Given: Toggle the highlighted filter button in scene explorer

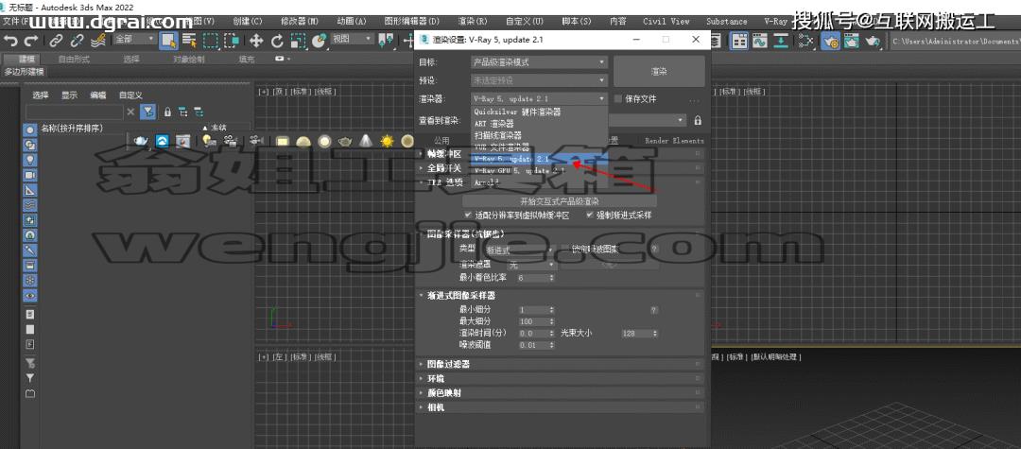Looking at the screenshot, I should (x=147, y=112).
